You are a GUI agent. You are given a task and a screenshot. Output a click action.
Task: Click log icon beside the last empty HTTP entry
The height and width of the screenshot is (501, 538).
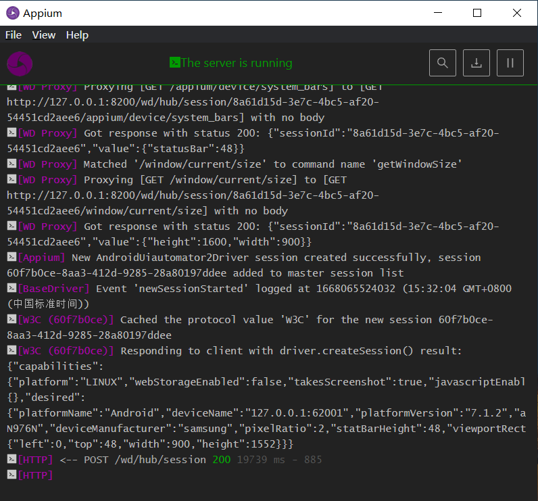[x=11, y=475]
